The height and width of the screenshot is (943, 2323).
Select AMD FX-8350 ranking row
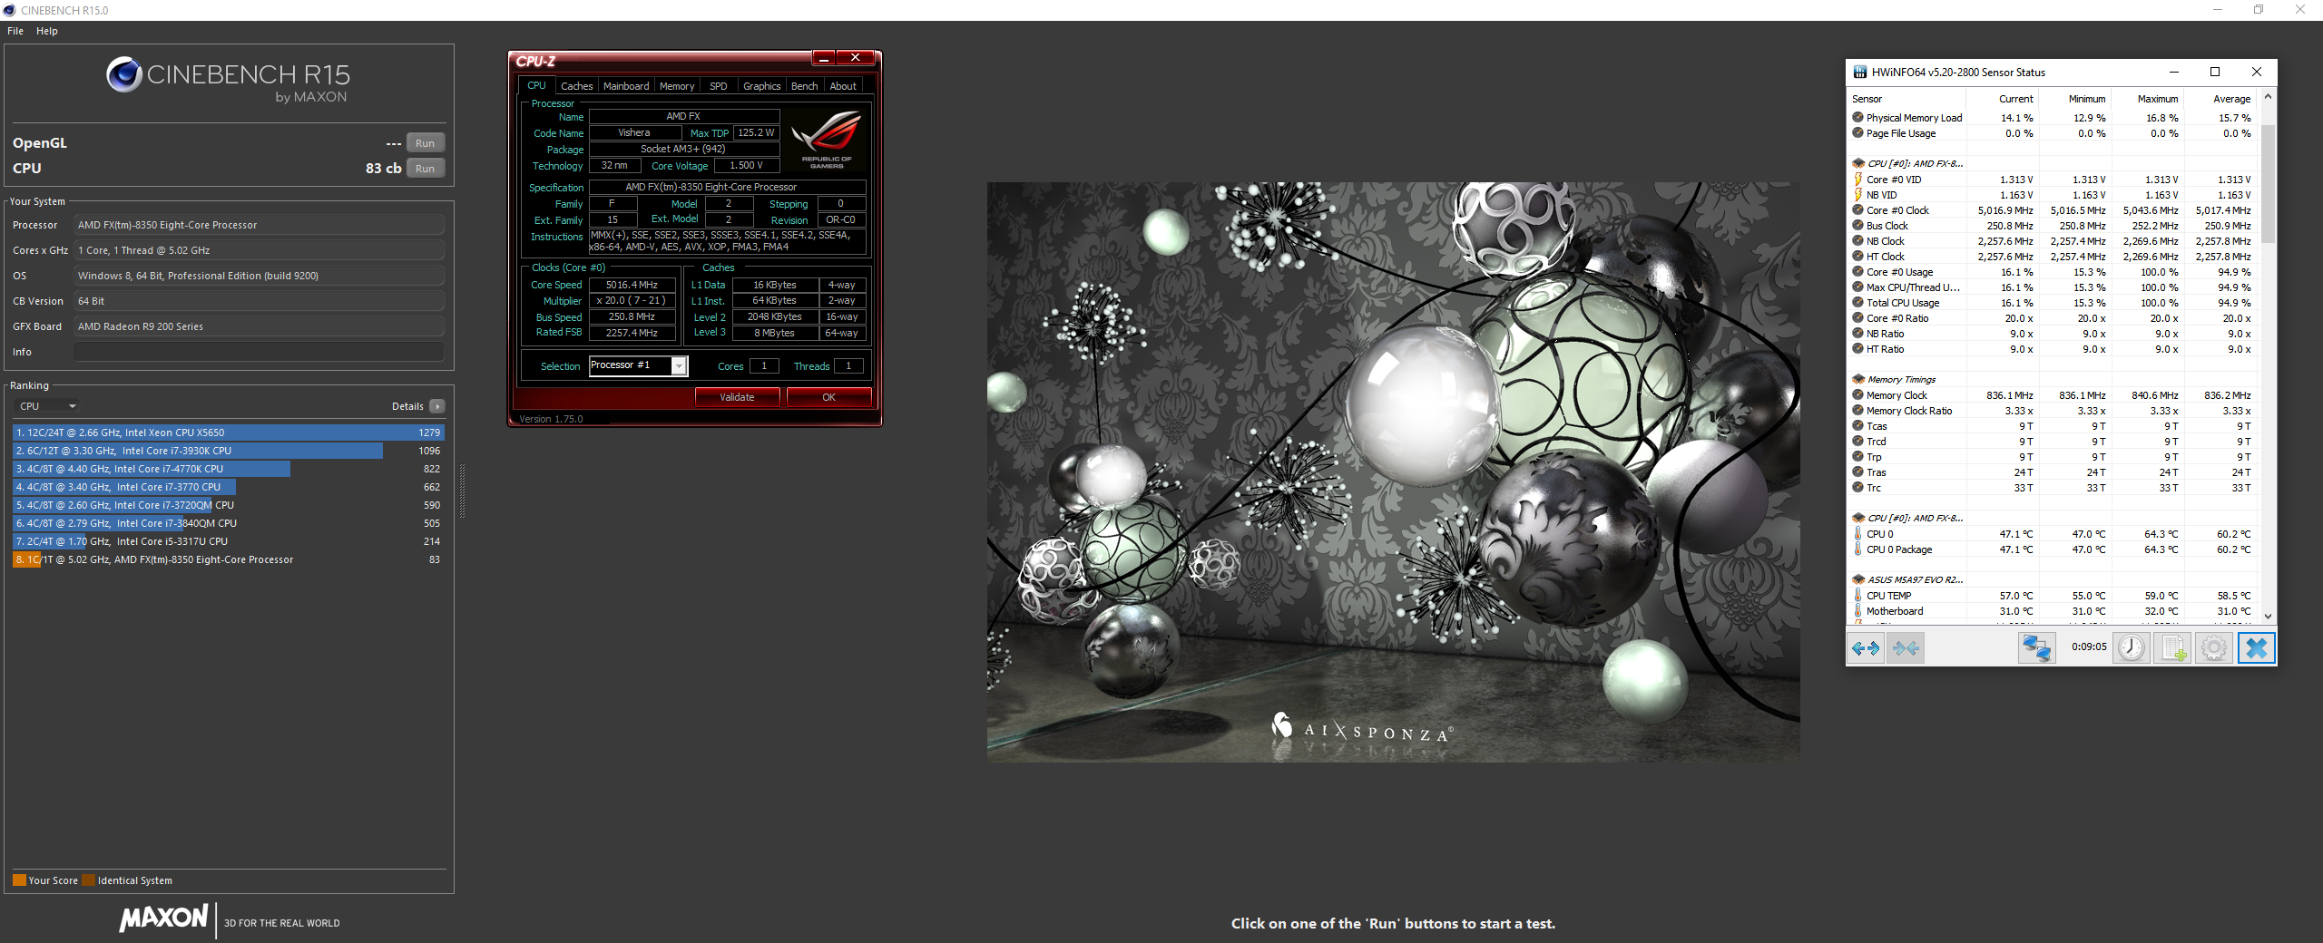[228, 559]
